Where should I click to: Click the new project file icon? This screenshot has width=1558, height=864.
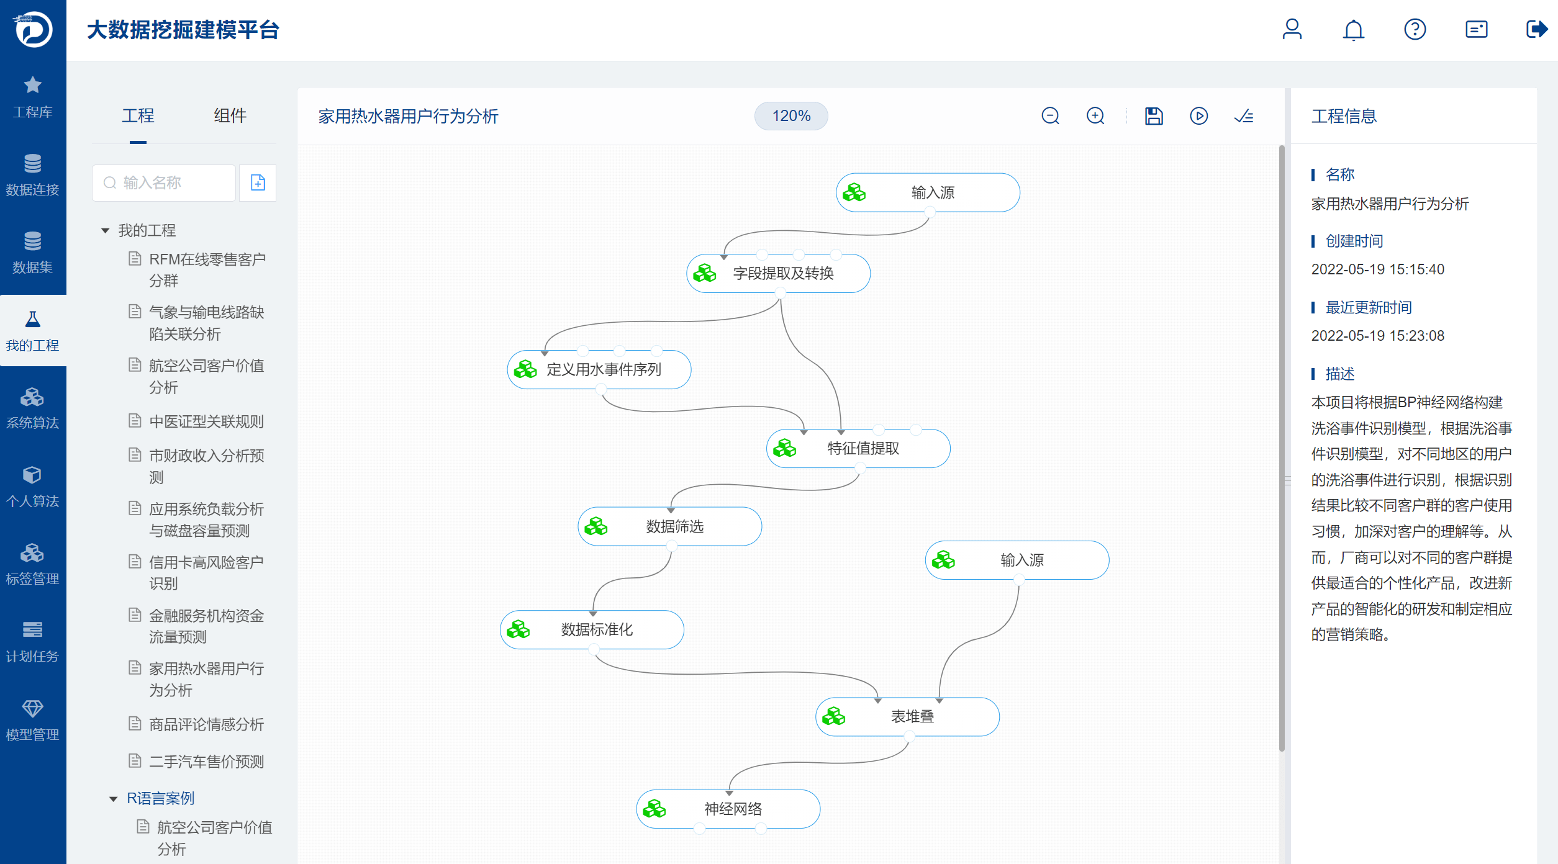[258, 182]
